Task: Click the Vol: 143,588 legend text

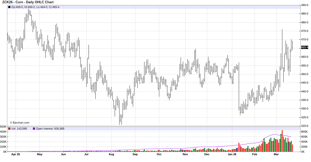Action: tap(19, 129)
